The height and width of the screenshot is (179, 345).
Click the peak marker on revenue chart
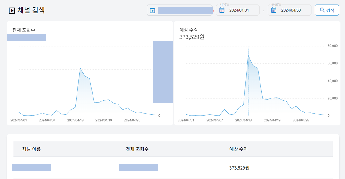point(248,55)
